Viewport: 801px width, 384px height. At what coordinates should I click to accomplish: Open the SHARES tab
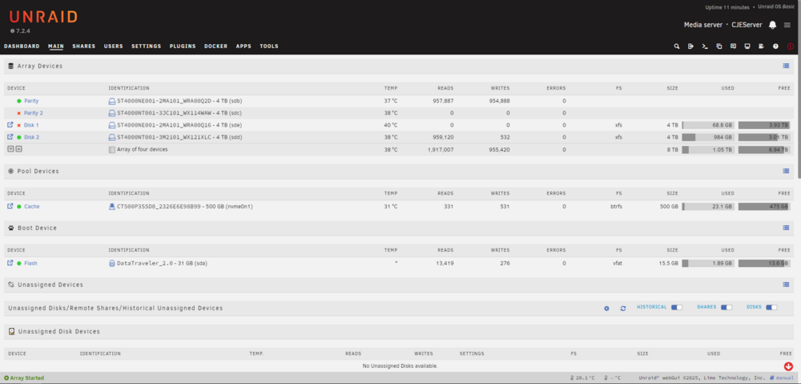tap(84, 46)
